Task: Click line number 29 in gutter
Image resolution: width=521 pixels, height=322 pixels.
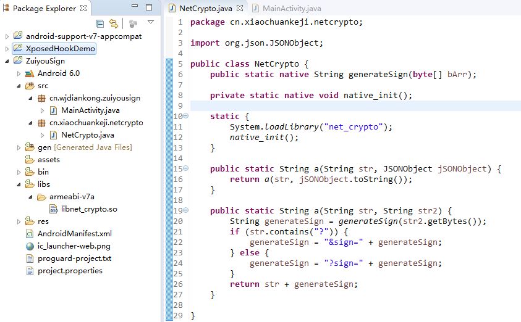Action: pyautogui.click(x=178, y=316)
